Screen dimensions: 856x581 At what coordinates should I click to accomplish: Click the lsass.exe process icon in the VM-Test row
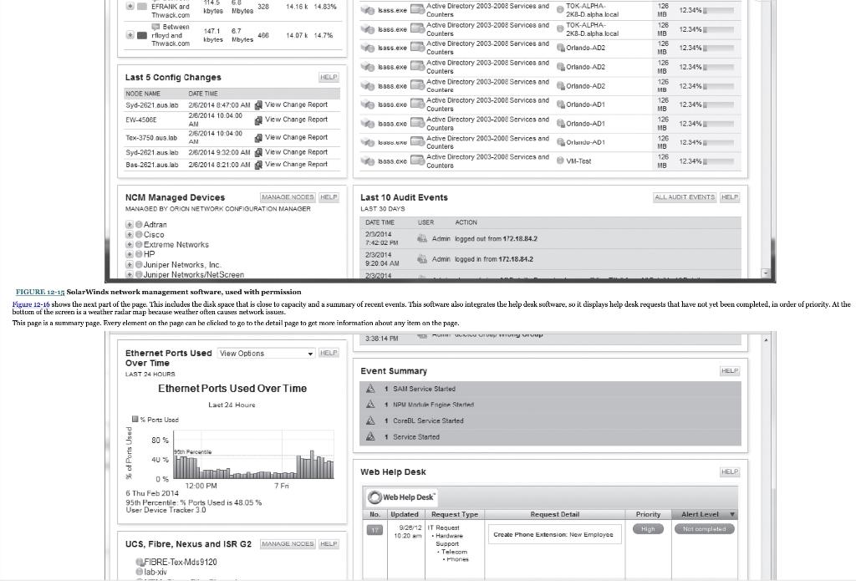368,161
